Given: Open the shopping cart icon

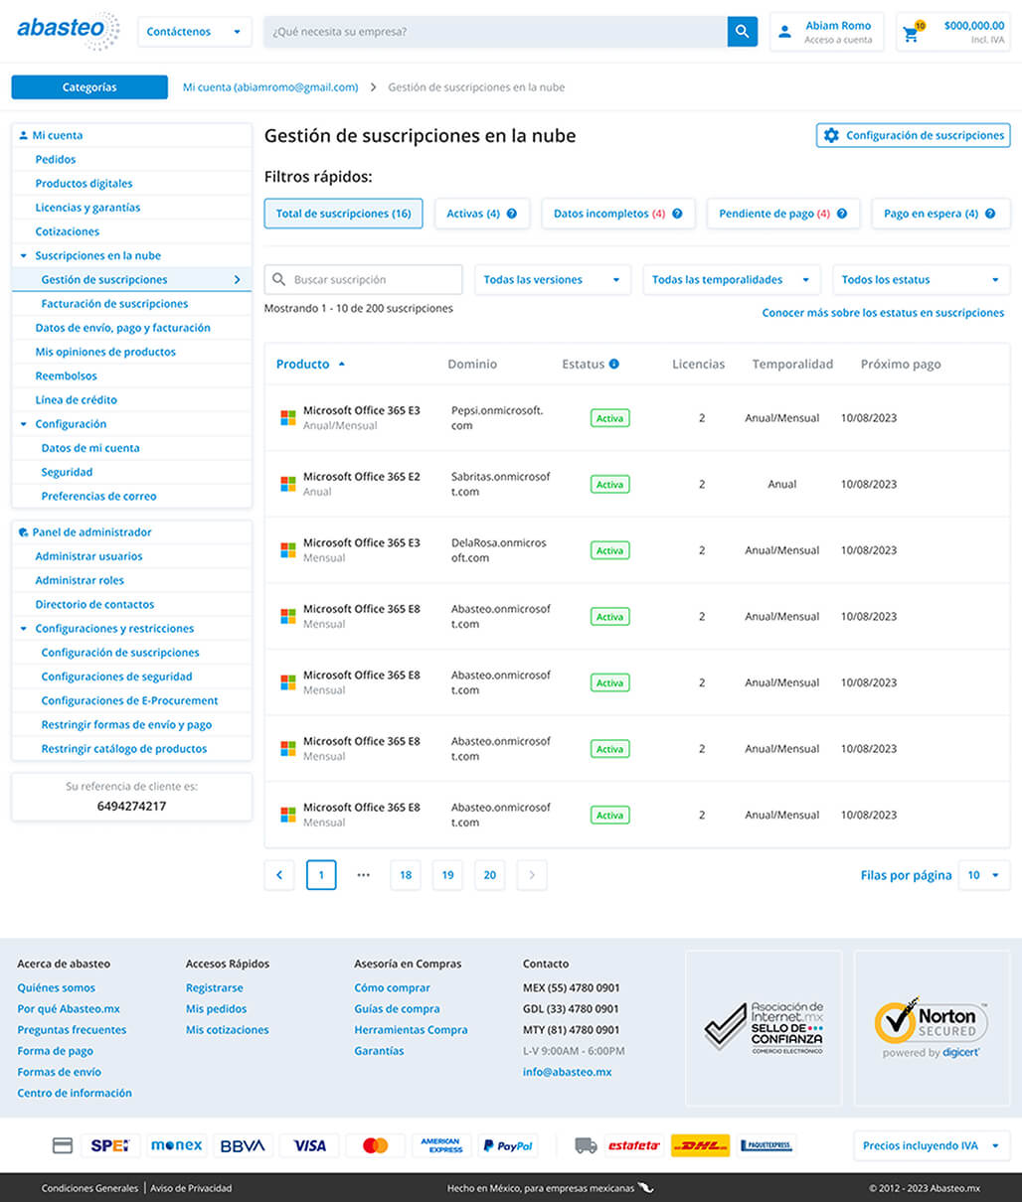Looking at the screenshot, I should 911,33.
